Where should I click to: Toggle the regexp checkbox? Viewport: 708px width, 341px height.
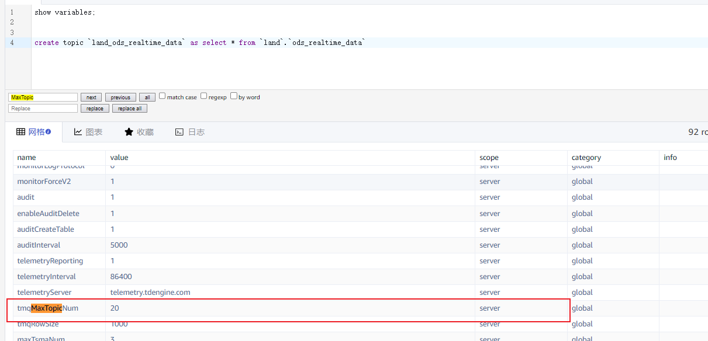click(204, 96)
